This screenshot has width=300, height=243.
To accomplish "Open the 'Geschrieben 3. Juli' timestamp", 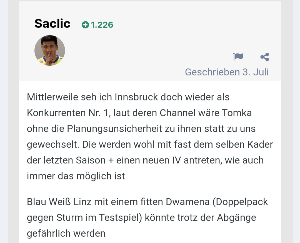I will pyautogui.click(x=227, y=72).
